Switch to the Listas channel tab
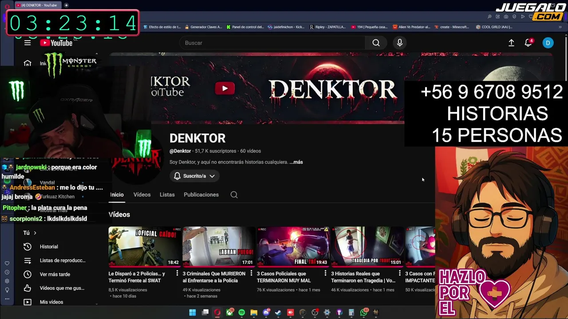This screenshot has width=568, height=319. pyautogui.click(x=167, y=195)
